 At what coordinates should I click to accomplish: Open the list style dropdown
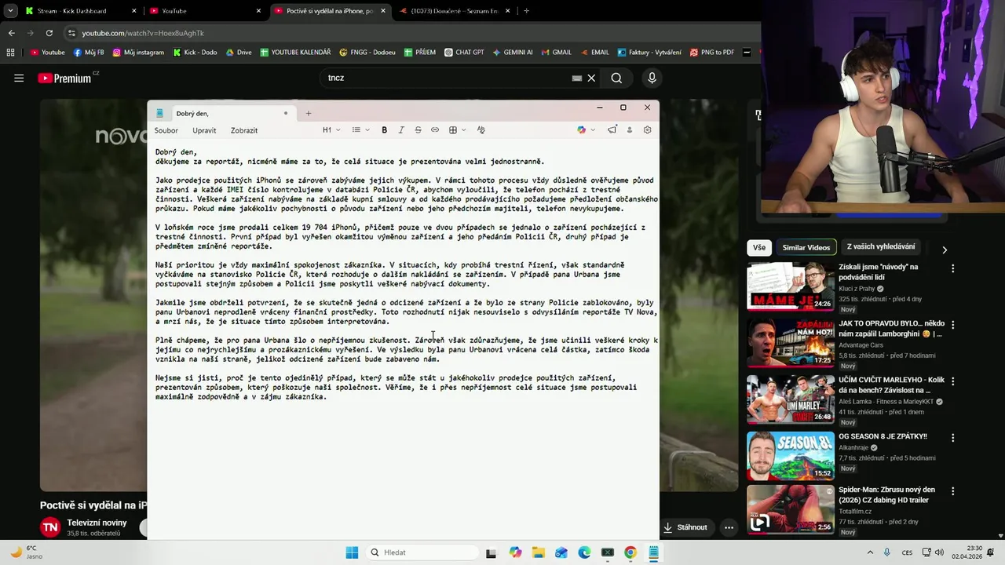click(x=360, y=130)
